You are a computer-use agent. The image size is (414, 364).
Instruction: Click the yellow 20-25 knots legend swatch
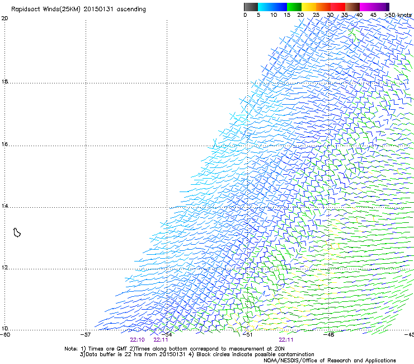309,7
